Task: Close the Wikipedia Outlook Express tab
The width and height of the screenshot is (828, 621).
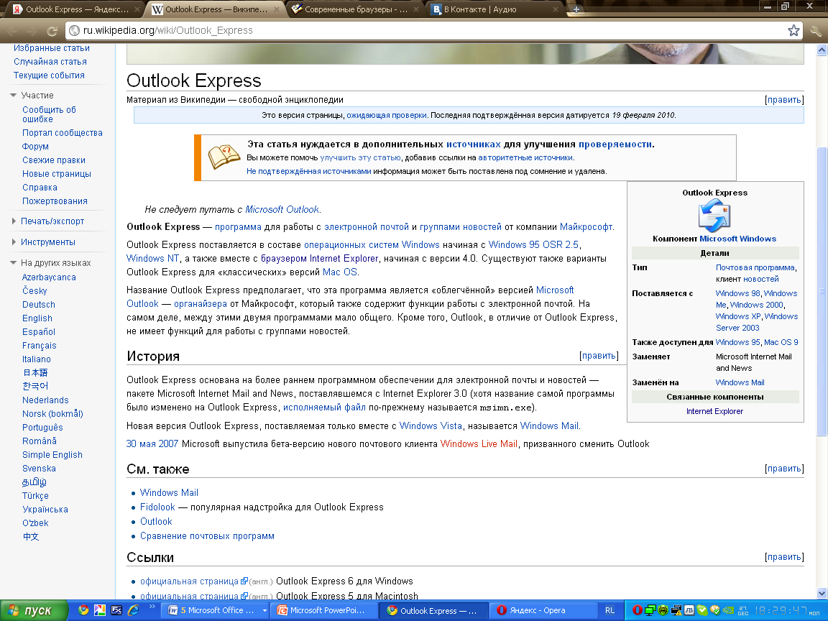Action: [277, 9]
